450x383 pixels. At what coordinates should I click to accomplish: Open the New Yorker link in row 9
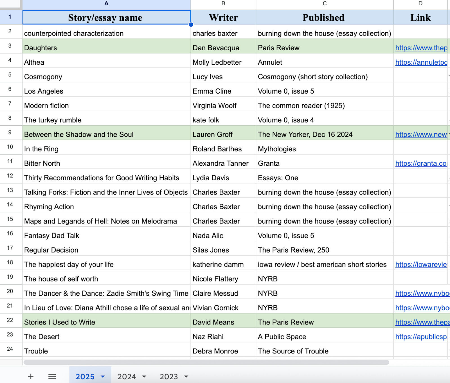tap(421, 134)
